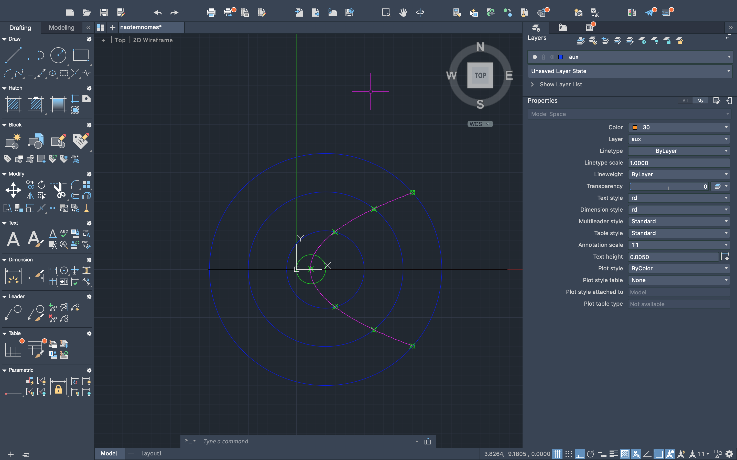Select the Rectangle draw tool
The width and height of the screenshot is (737, 460).
[x=81, y=55]
